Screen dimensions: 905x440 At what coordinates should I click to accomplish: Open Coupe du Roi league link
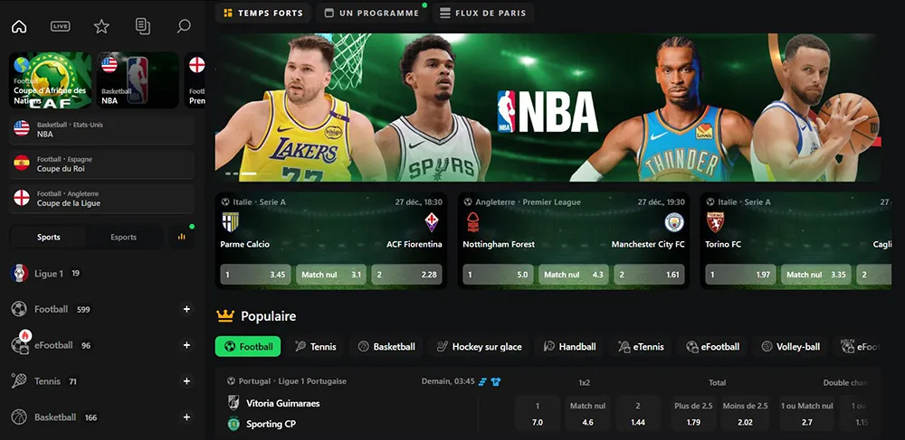pyautogui.click(x=101, y=164)
